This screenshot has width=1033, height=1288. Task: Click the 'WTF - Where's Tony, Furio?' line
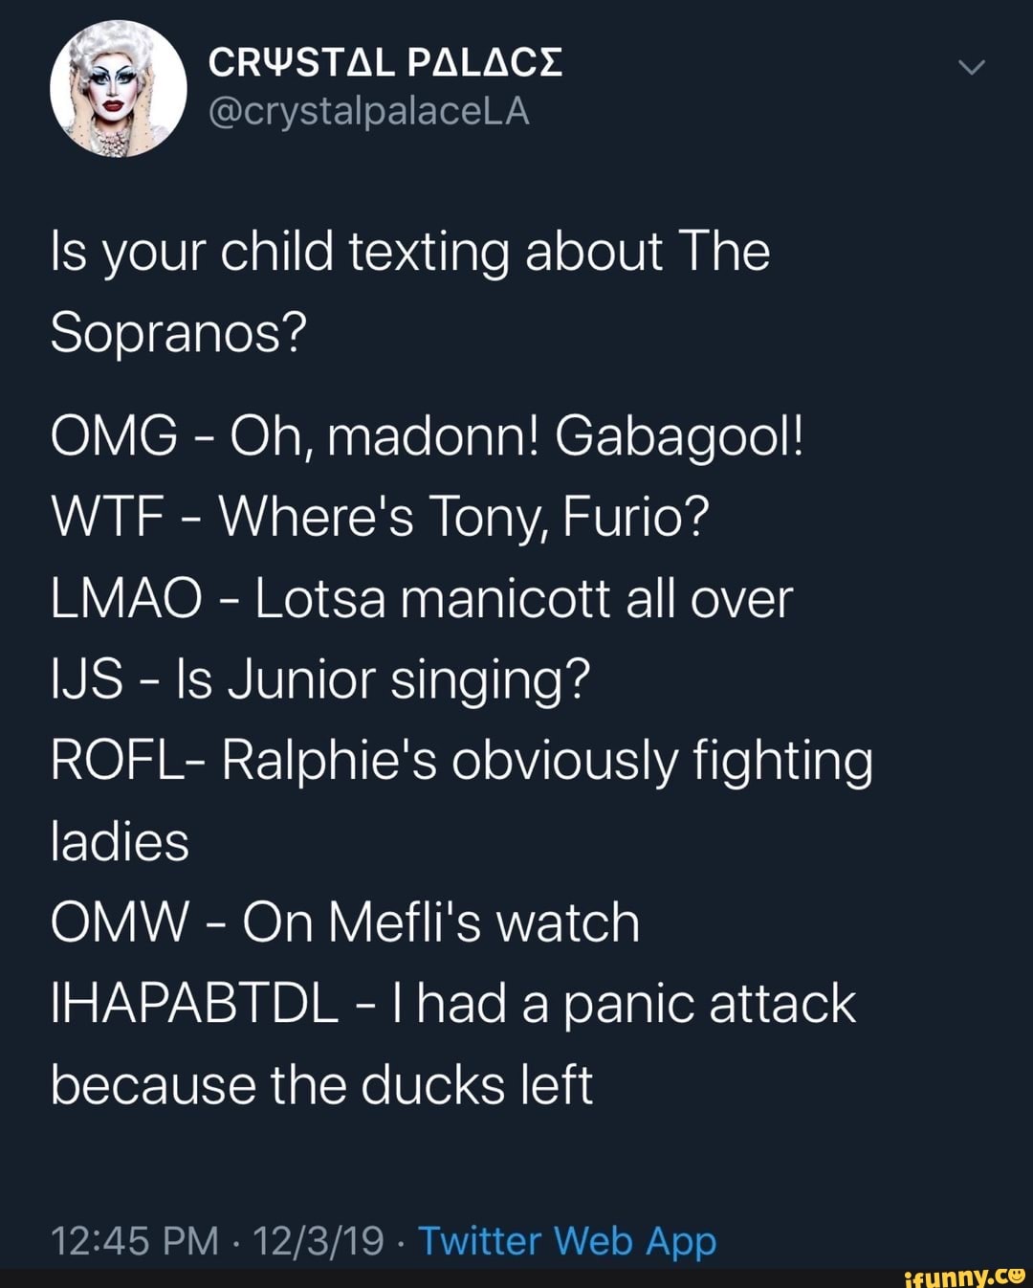pyautogui.click(x=380, y=518)
